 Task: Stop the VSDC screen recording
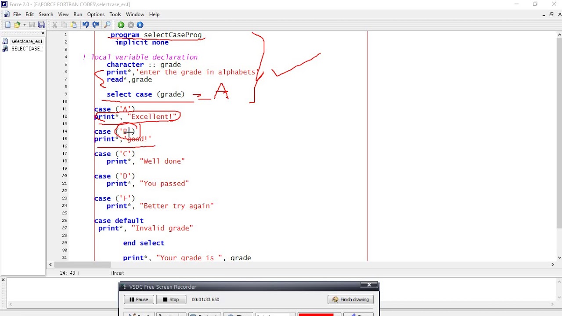(171, 299)
